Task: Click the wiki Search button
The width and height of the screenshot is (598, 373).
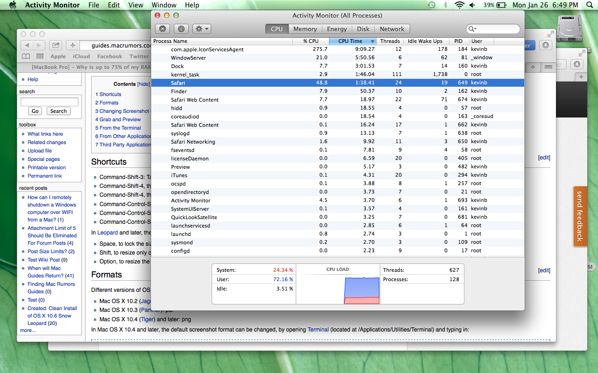Action: pos(58,111)
